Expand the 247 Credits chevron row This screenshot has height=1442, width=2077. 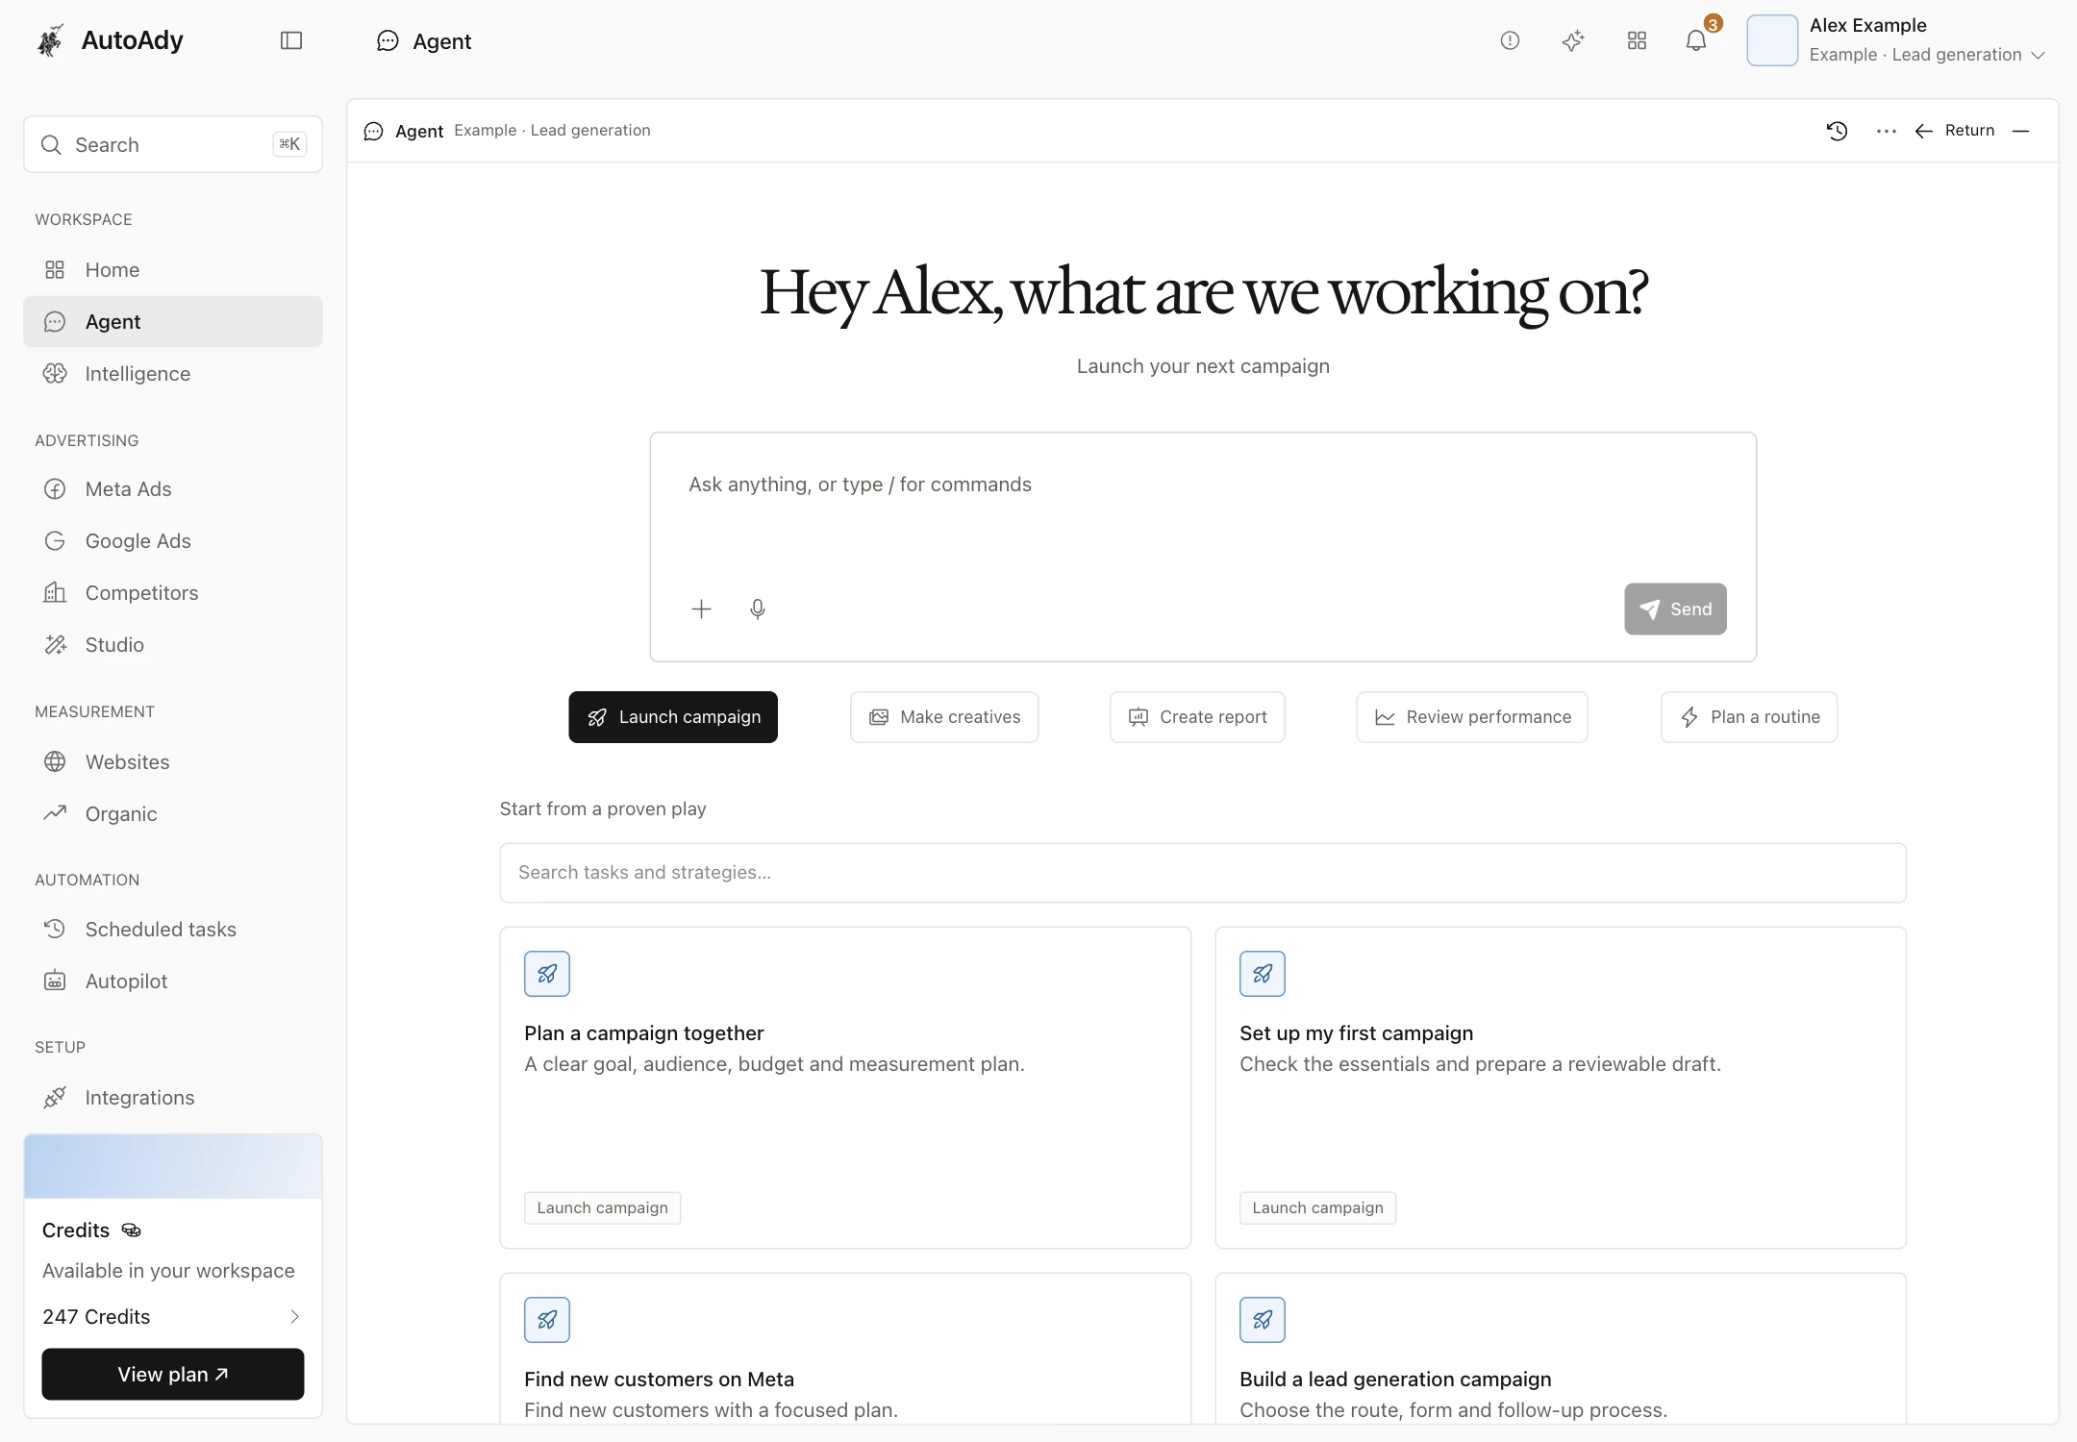[x=173, y=1317]
